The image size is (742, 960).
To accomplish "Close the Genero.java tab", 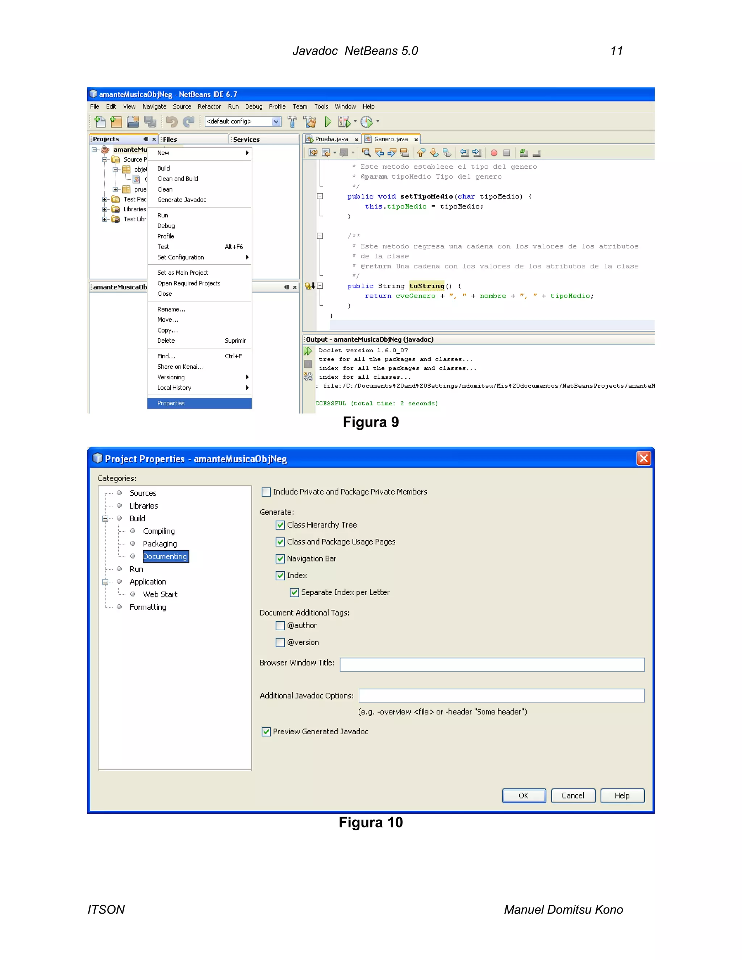I will 416,140.
